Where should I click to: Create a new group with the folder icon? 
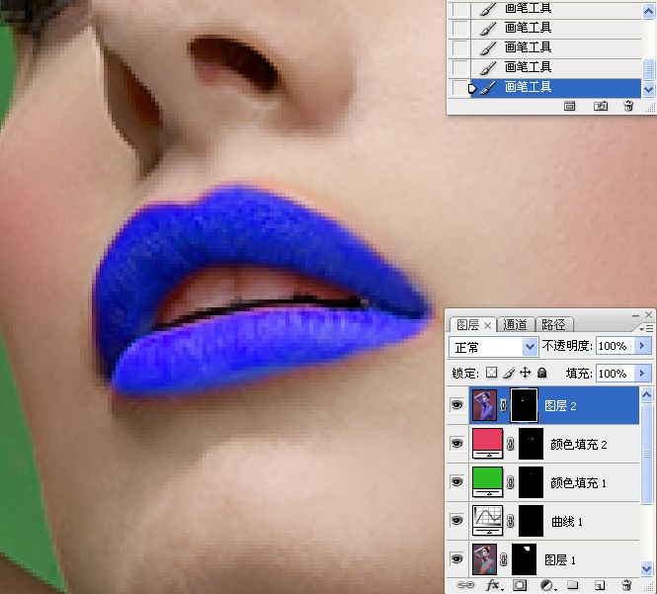pyautogui.click(x=572, y=585)
